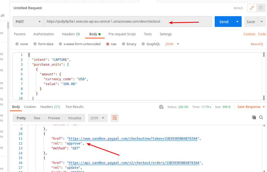The width and height of the screenshot is (267, 172).
Task: Click the network globe lock icon
Action: coord(161,107)
